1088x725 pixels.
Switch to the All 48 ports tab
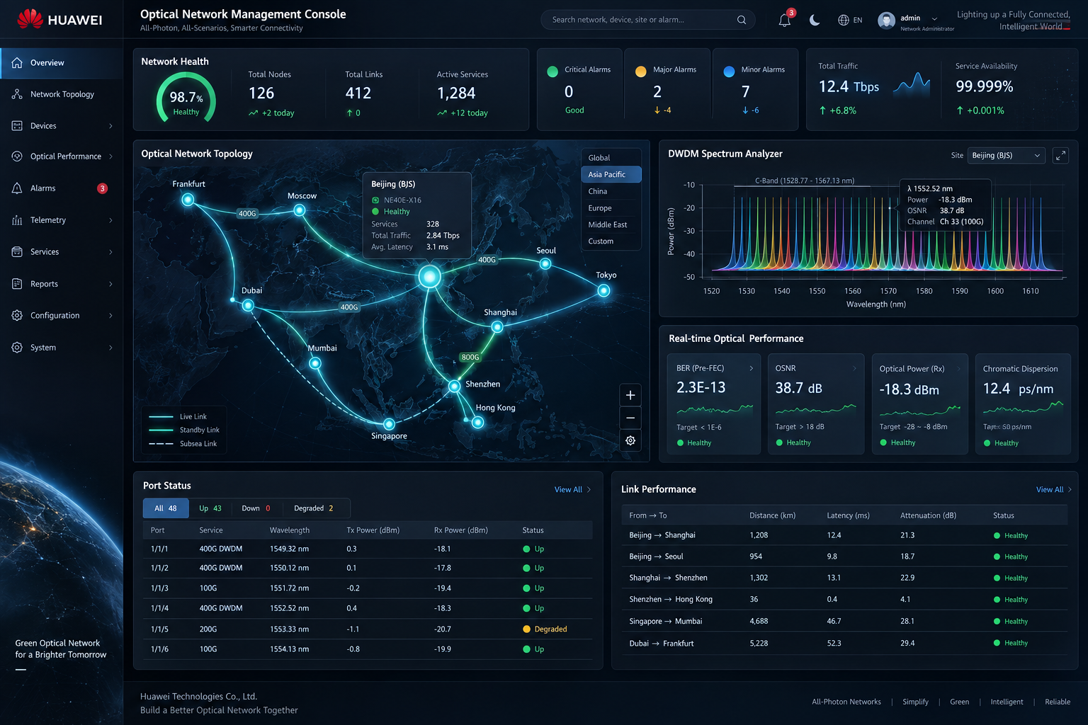tap(166, 508)
